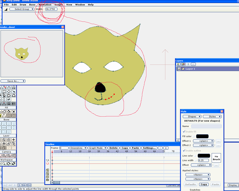Image resolution: width=239 pixels, height=191 pixels.
Task: Open the Shapes dropdown in Style panel
Action: point(192,117)
